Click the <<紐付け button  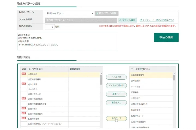pyautogui.click(x=117, y=77)
